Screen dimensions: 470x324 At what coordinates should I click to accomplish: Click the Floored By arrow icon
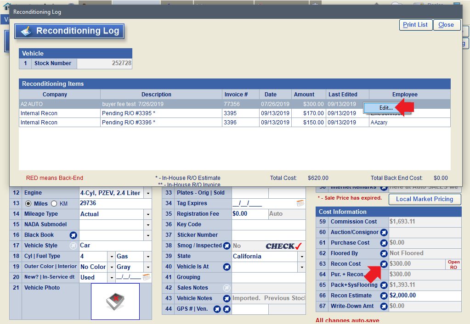pyautogui.click(x=384, y=253)
